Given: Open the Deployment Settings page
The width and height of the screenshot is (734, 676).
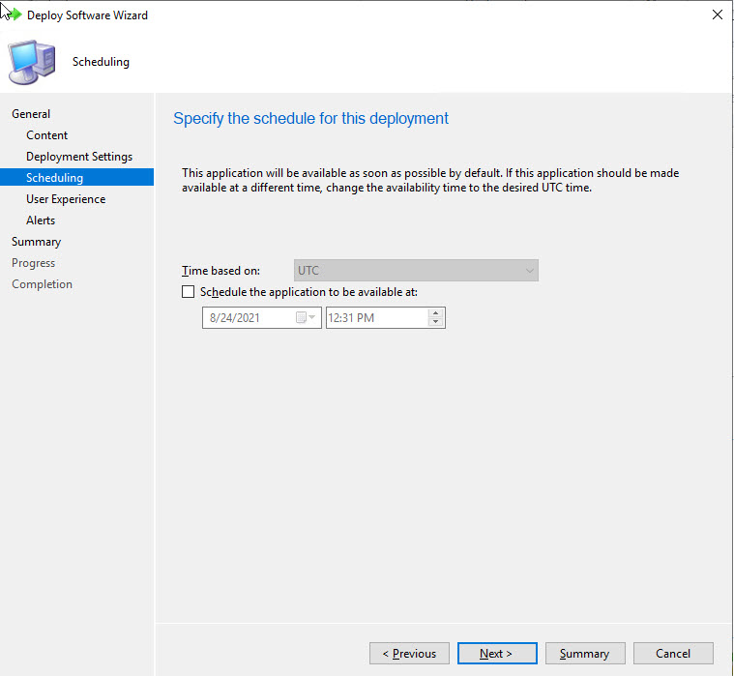Looking at the screenshot, I should [x=79, y=157].
